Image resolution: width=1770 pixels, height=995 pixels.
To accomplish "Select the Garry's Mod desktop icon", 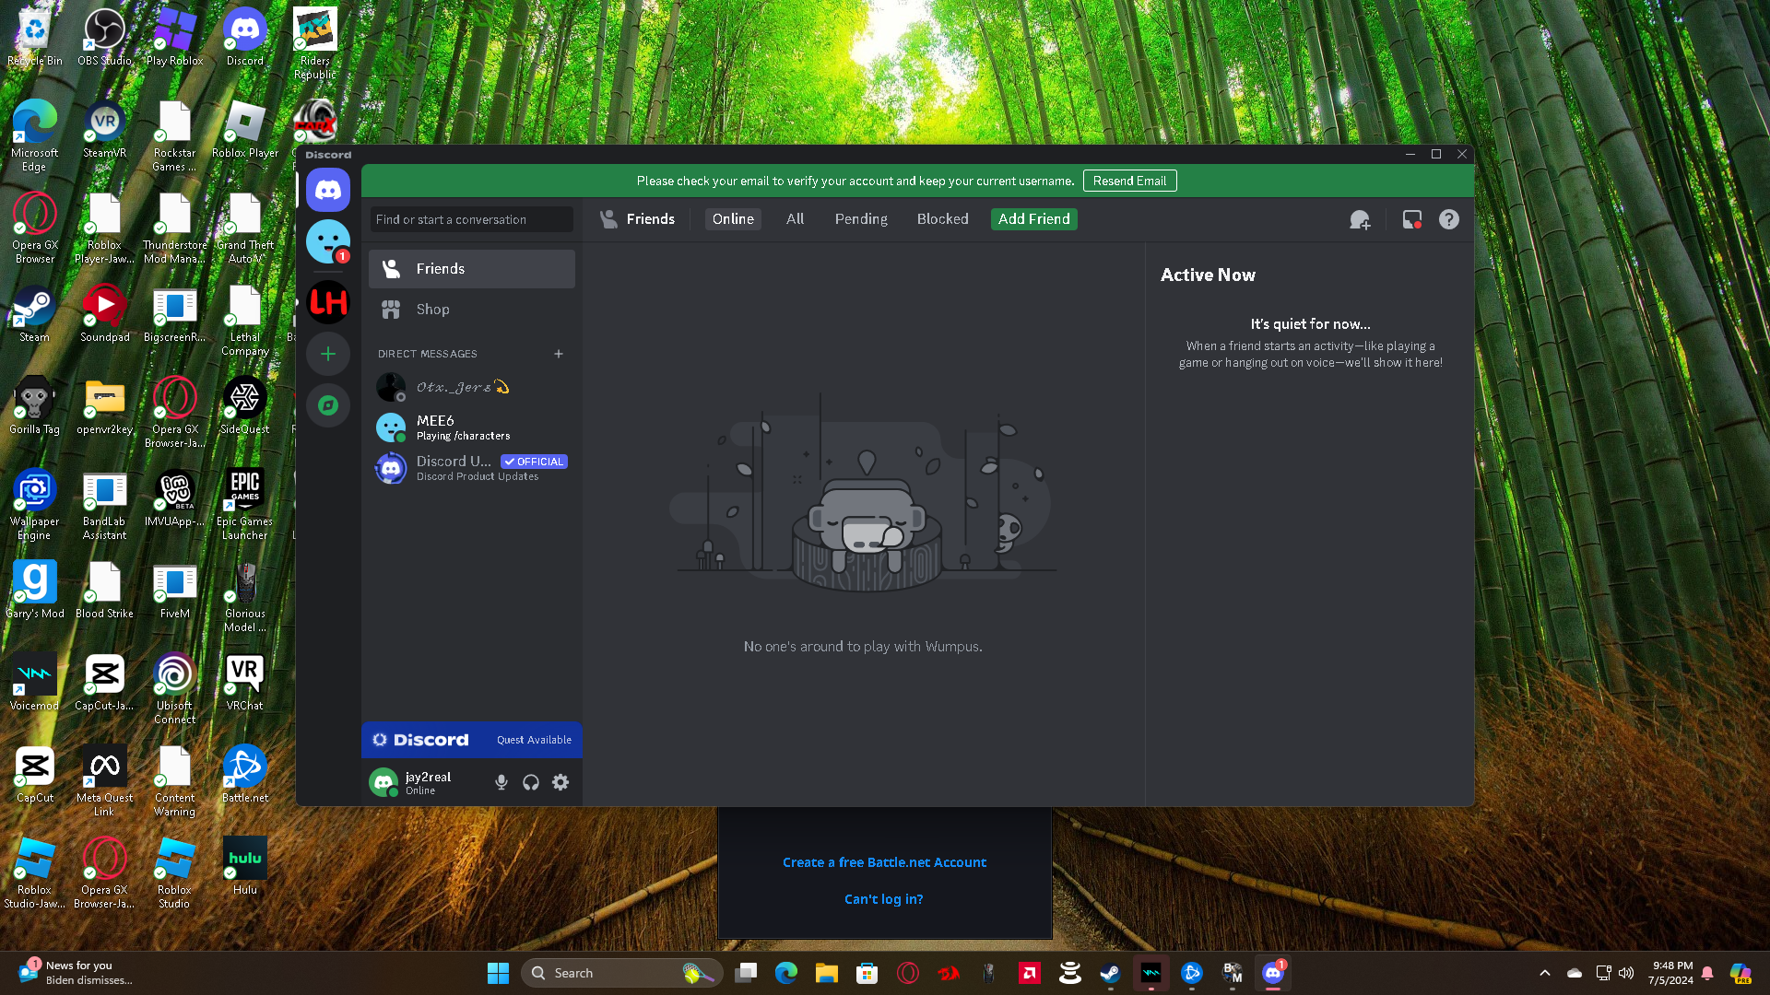I will pyautogui.click(x=35, y=591).
